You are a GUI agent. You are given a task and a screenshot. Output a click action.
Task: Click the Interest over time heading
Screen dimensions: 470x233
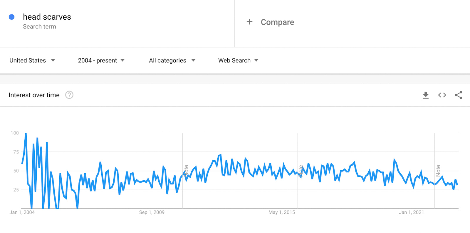coord(34,95)
